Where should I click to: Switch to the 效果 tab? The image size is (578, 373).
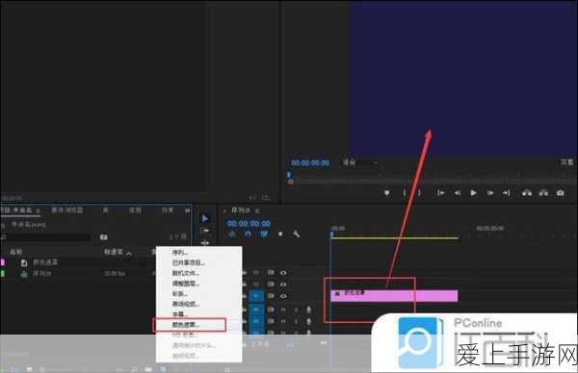click(x=168, y=211)
